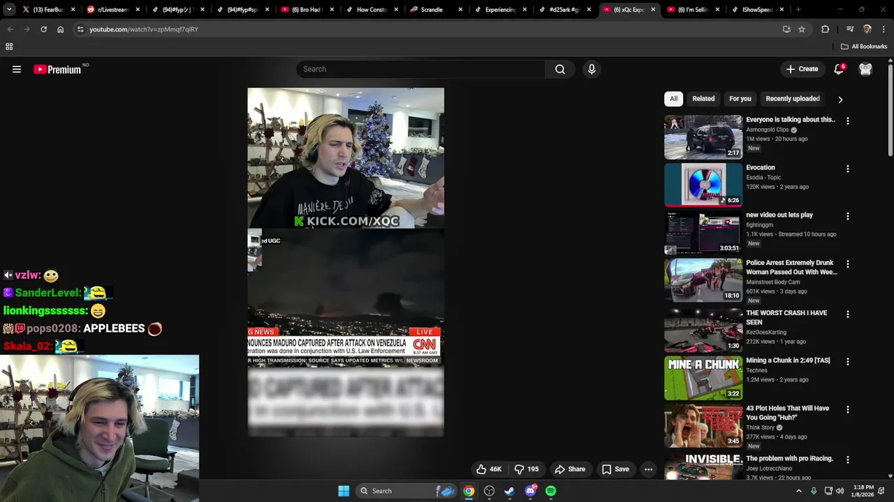
Task: Click the YouTube search input field
Action: (x=421, y=69)
